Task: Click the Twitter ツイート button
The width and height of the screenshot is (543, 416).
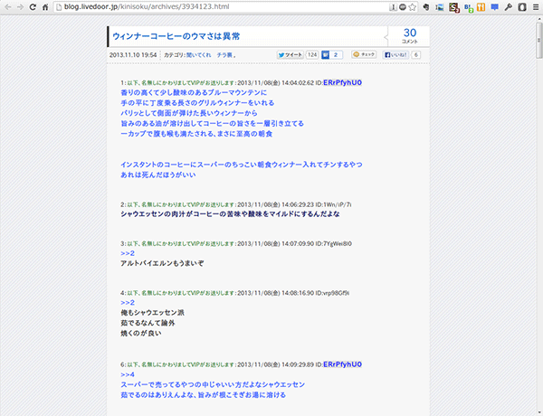Action: click(291, 54)
